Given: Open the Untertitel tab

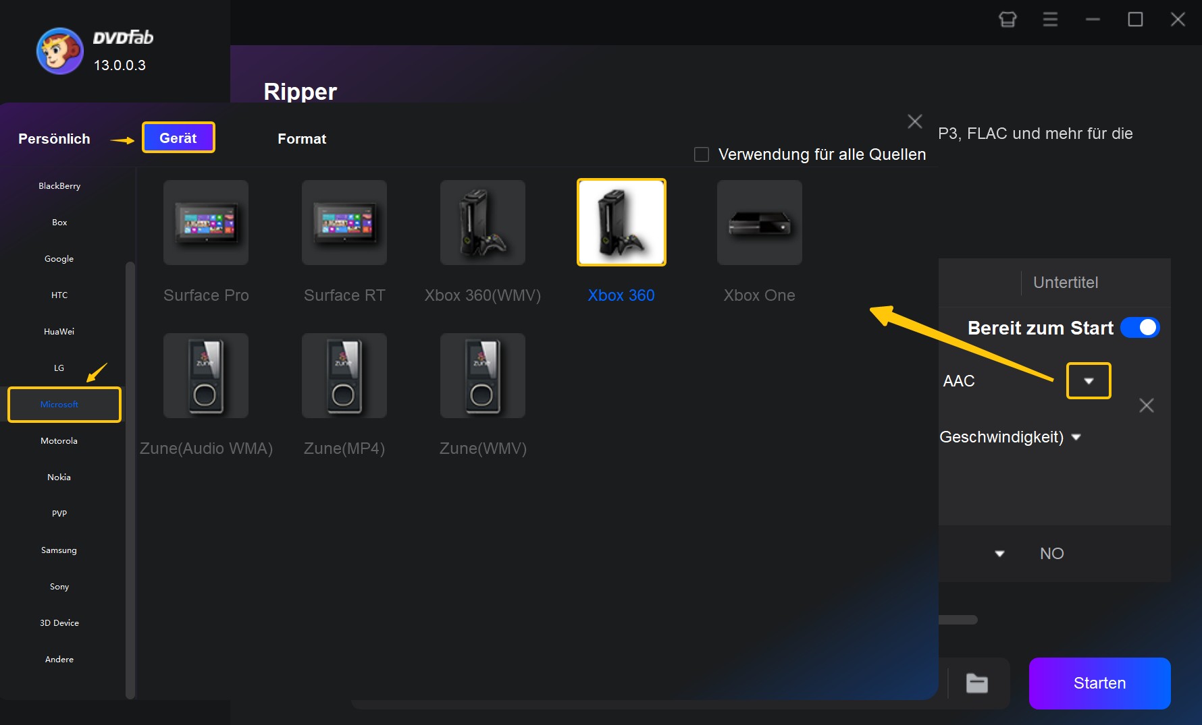Looking at the screenshot, I should pos(1066,283).
